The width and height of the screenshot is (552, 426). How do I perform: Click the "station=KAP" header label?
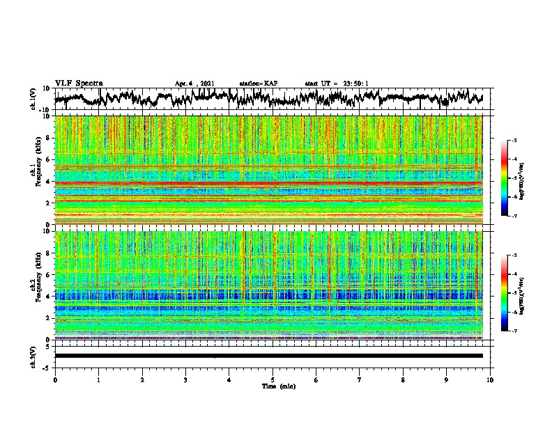pos(259,84)
